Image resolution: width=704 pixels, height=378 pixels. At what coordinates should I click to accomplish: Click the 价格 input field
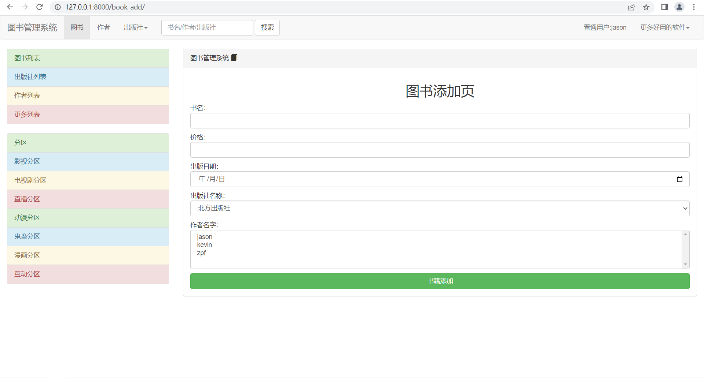[x=440, y=150]
